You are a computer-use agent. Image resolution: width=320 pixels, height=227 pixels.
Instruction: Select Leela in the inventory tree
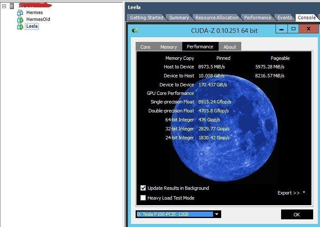pyautogui.click(x=32, y=27)
